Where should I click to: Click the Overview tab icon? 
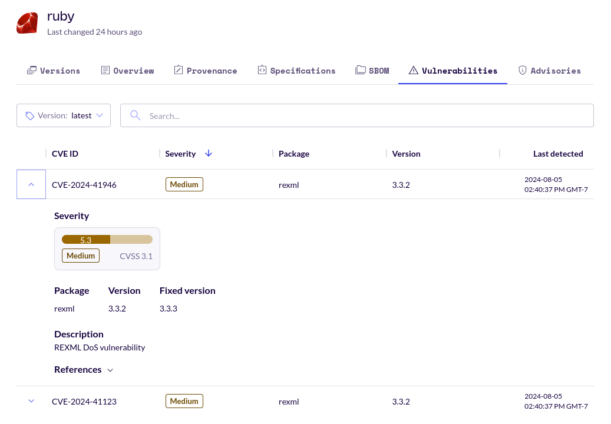[x=105, y=70]
